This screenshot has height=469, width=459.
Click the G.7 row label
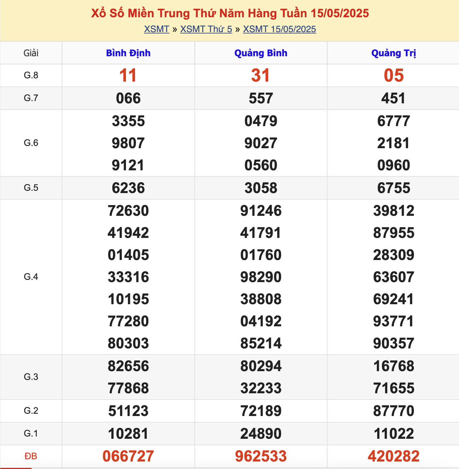31,98
